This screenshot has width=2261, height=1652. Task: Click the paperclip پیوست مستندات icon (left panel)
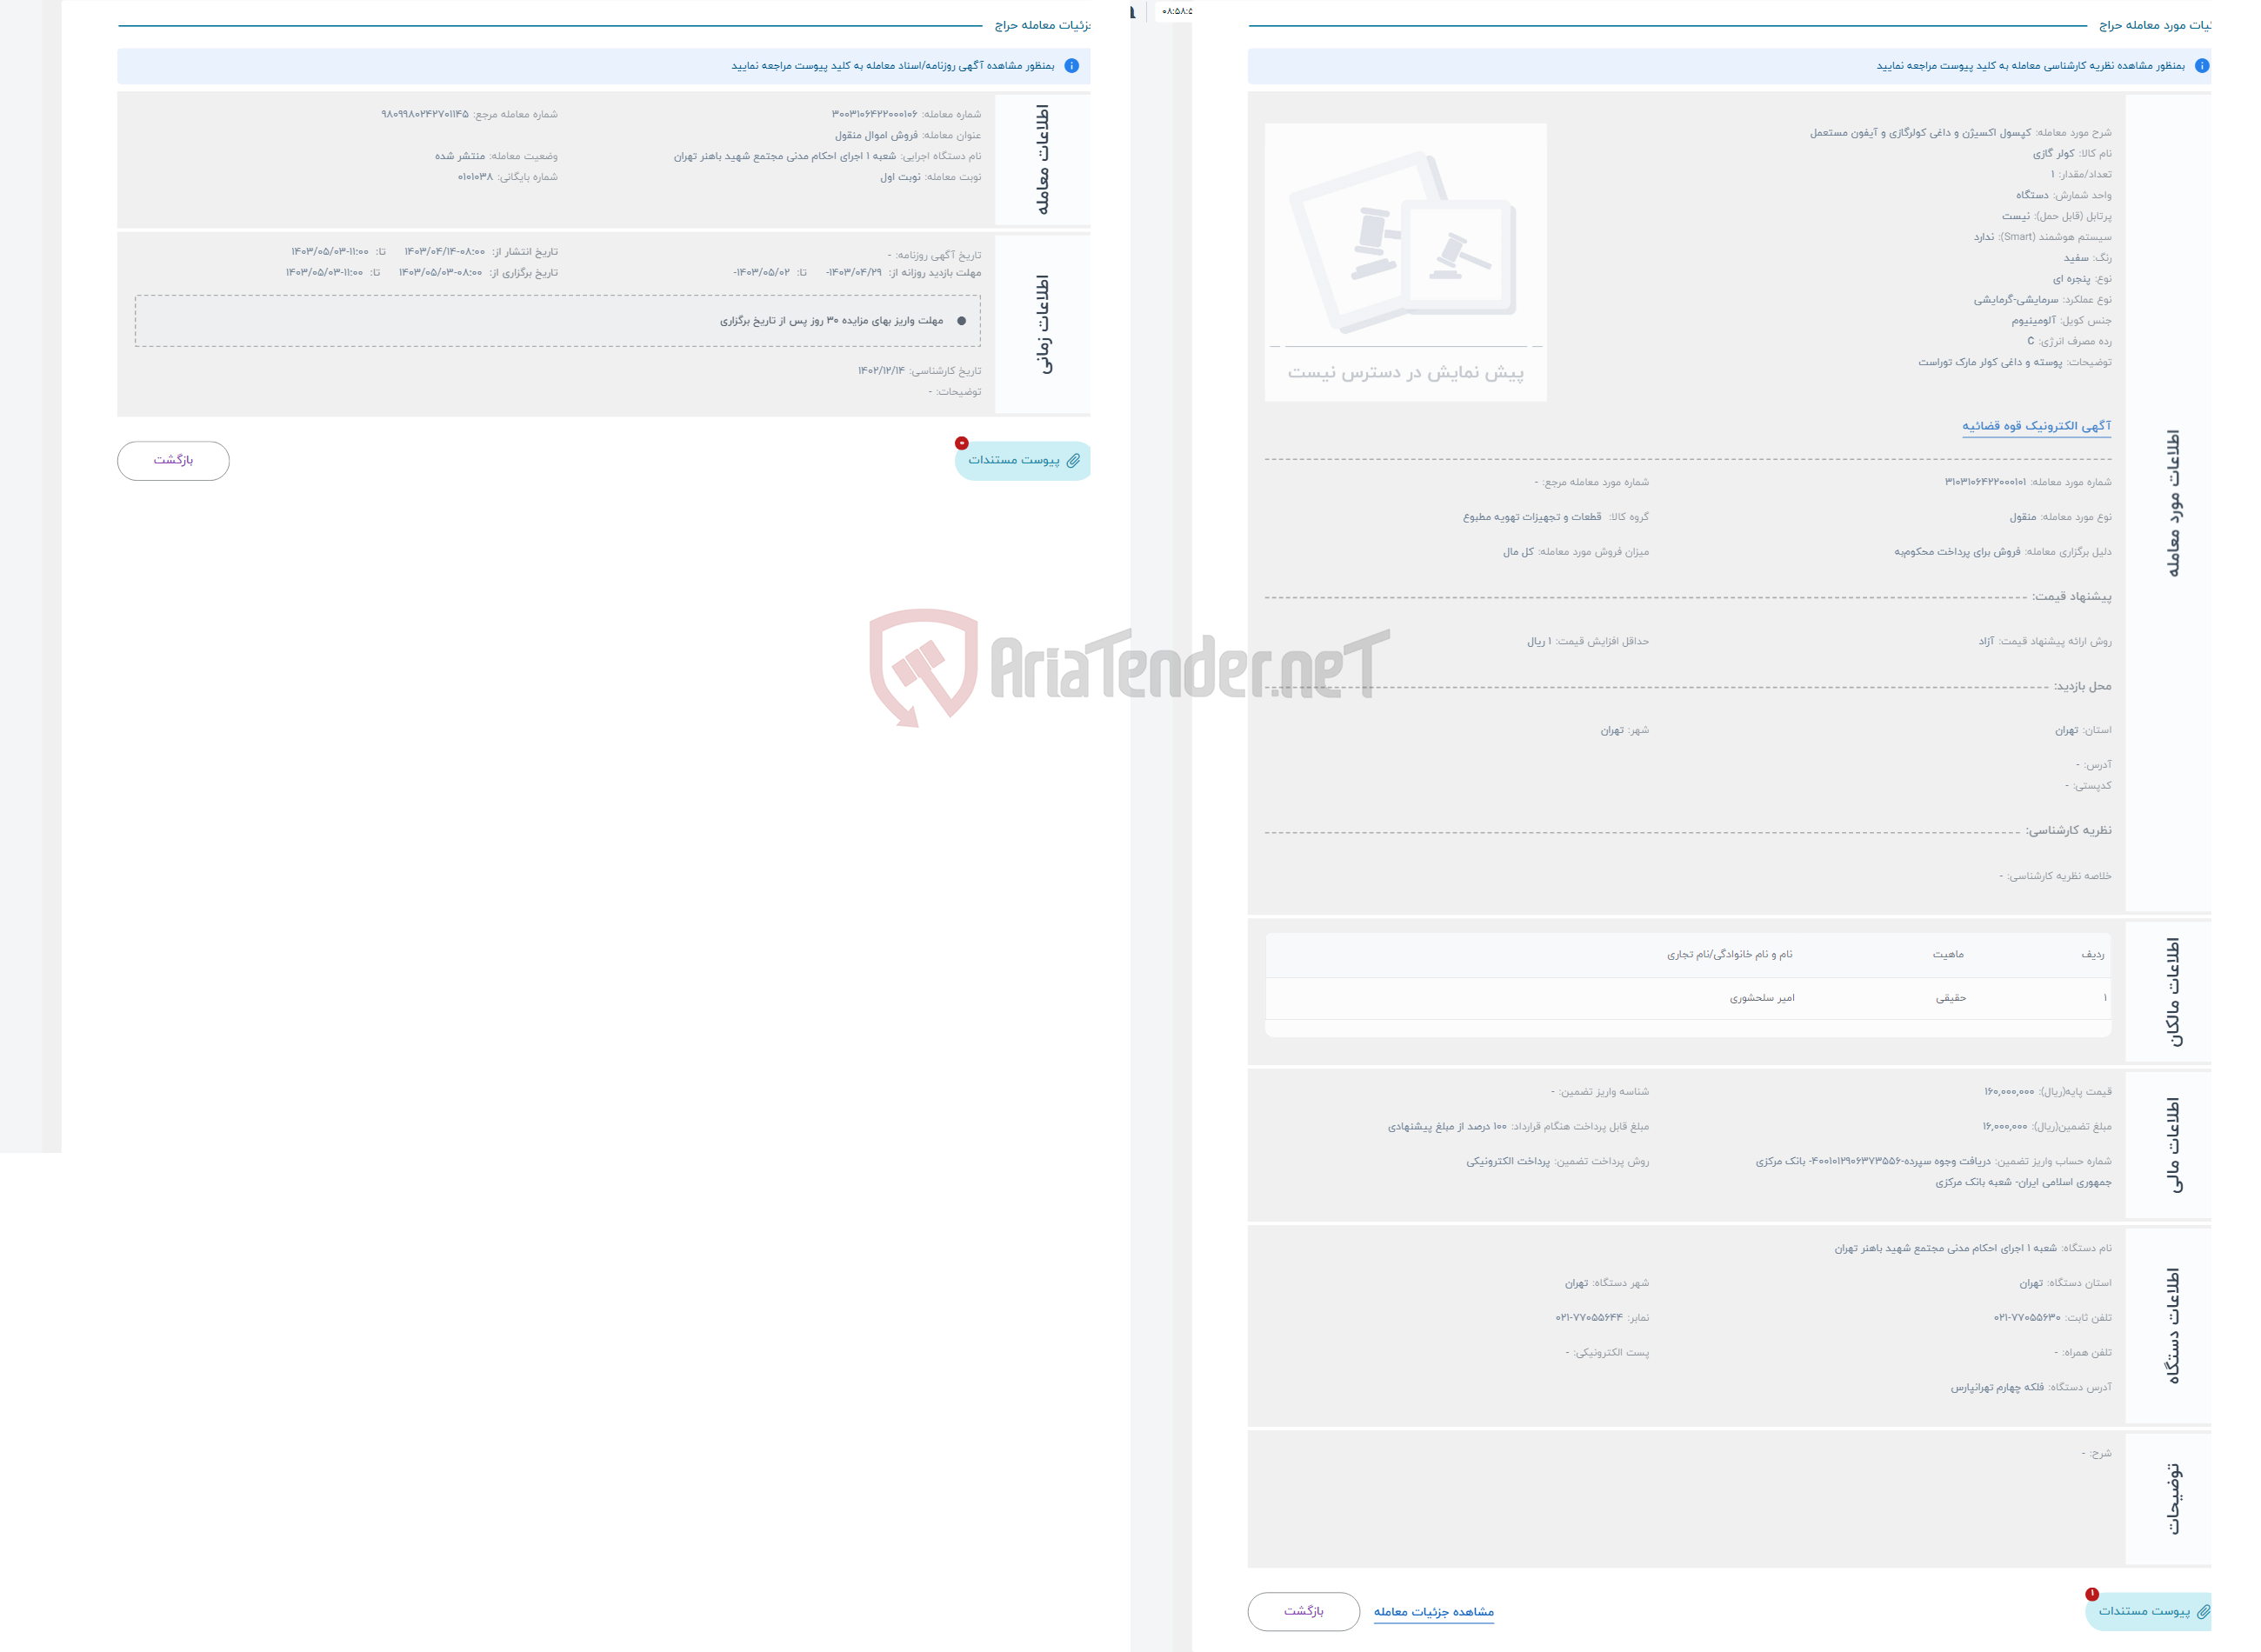click(x=1072, y=462)
